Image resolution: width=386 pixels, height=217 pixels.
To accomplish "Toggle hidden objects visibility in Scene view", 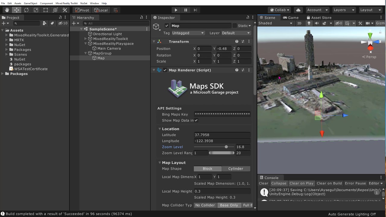I will 339,23.
